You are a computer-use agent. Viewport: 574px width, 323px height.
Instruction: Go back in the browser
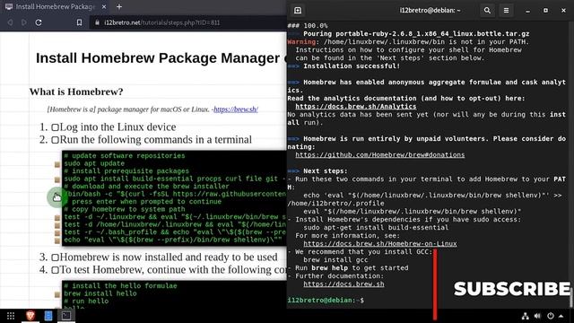pos(10,22)
